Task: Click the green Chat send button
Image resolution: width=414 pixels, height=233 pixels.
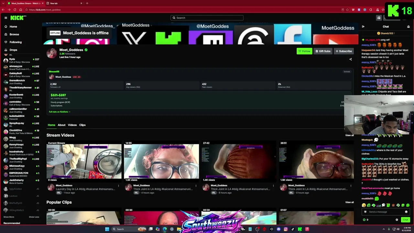Action: pyautogui.click(x=406, y=220)
